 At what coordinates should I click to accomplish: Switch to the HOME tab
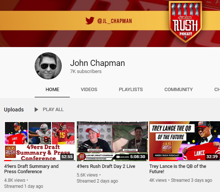[52, 90]
